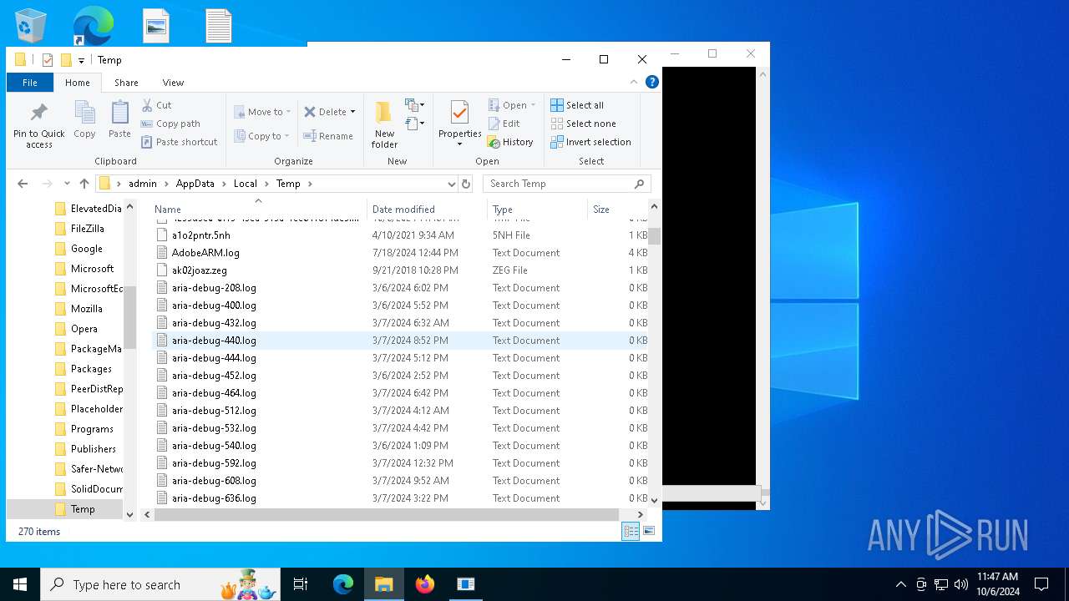Screen dimensions: 1069x601
Task: Select the Opera folder in the tree
Action: 84,329
